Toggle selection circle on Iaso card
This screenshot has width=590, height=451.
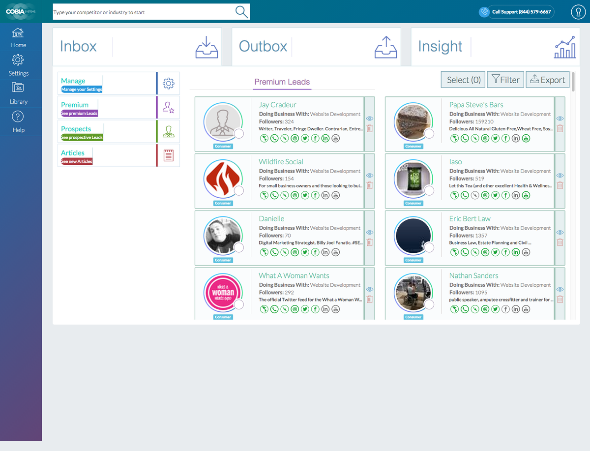click(x=429, y=191)
